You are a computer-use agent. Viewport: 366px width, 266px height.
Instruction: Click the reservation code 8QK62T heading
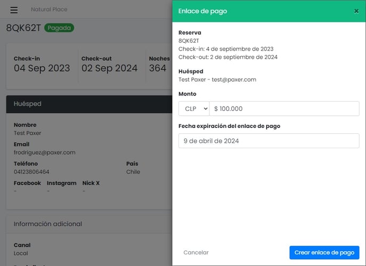click(x=23, y=28)
